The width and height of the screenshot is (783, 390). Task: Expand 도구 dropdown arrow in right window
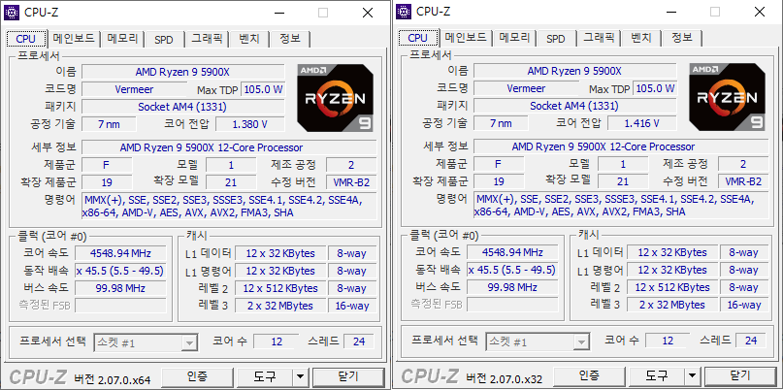pyautogui.click(x=692, y=376)
